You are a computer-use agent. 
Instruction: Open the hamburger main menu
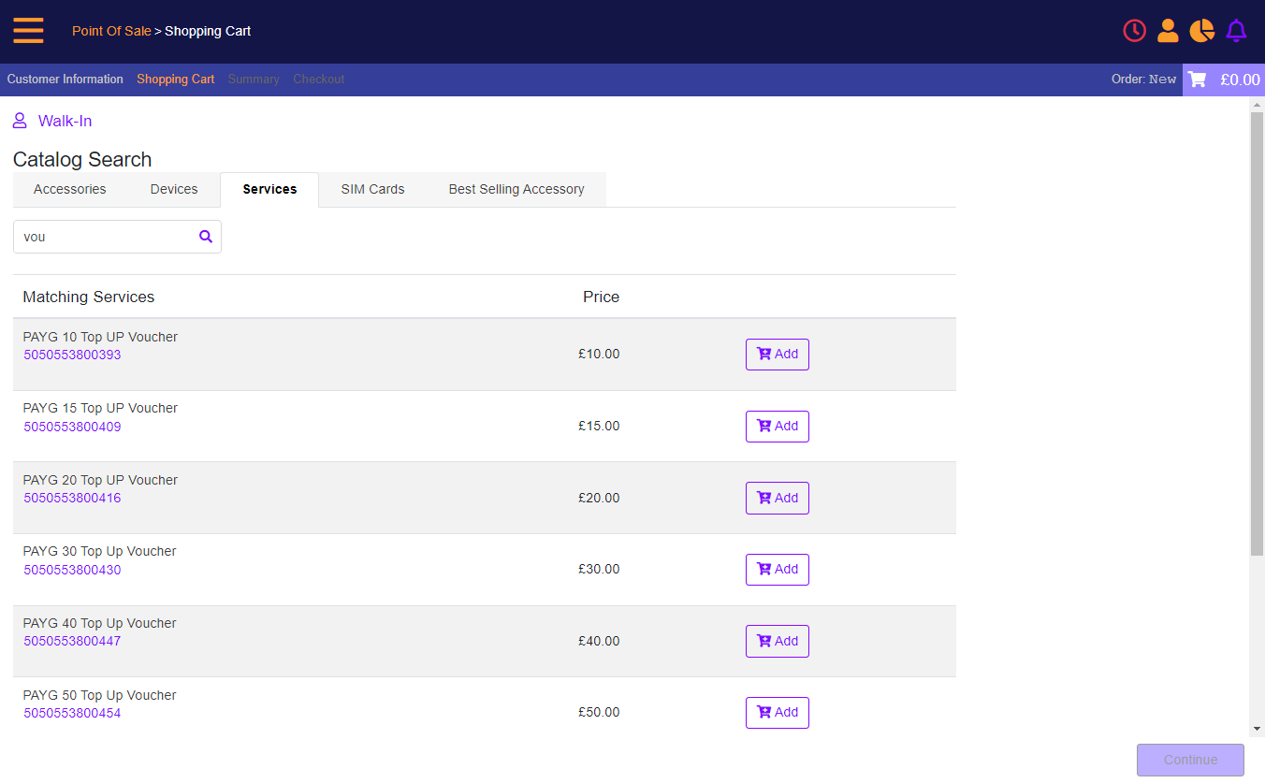point(28,31)
